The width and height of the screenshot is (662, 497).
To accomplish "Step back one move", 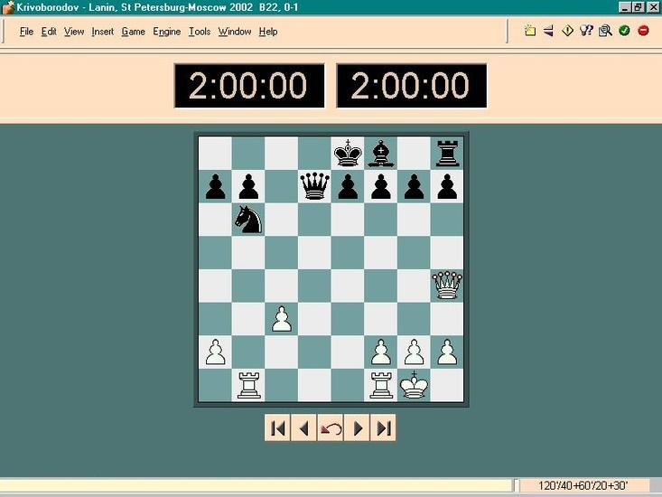I will pyautogui.click(x=303, y=428).
